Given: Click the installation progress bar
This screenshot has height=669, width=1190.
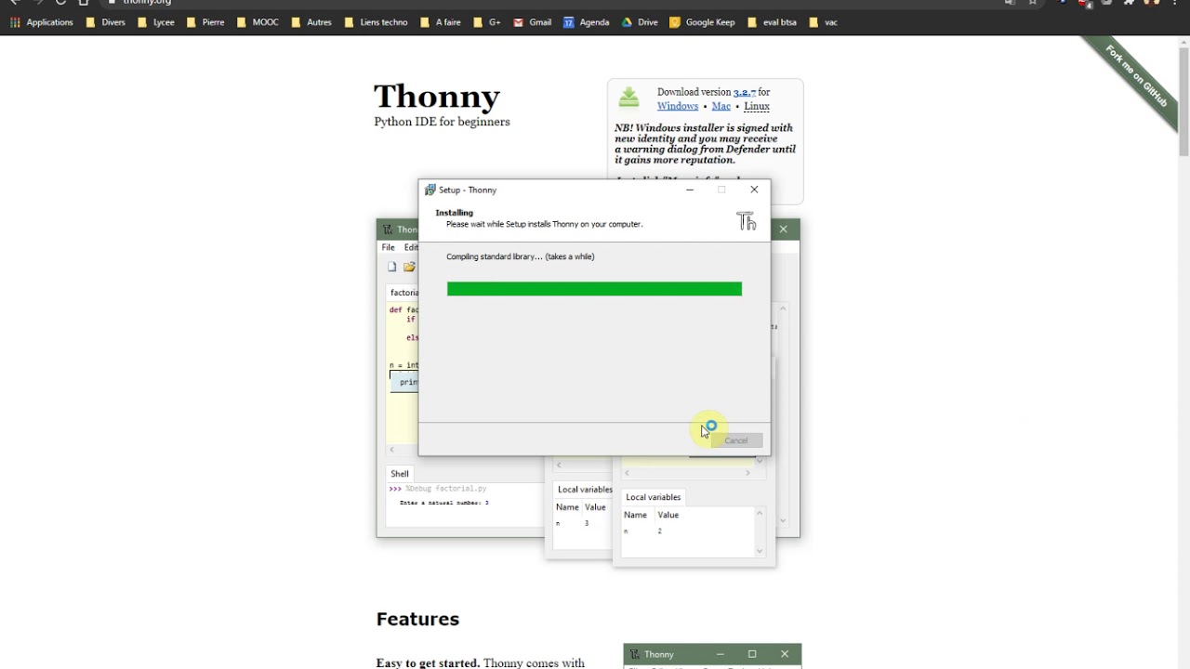Looking at the screenshot, I should point(594,289).
